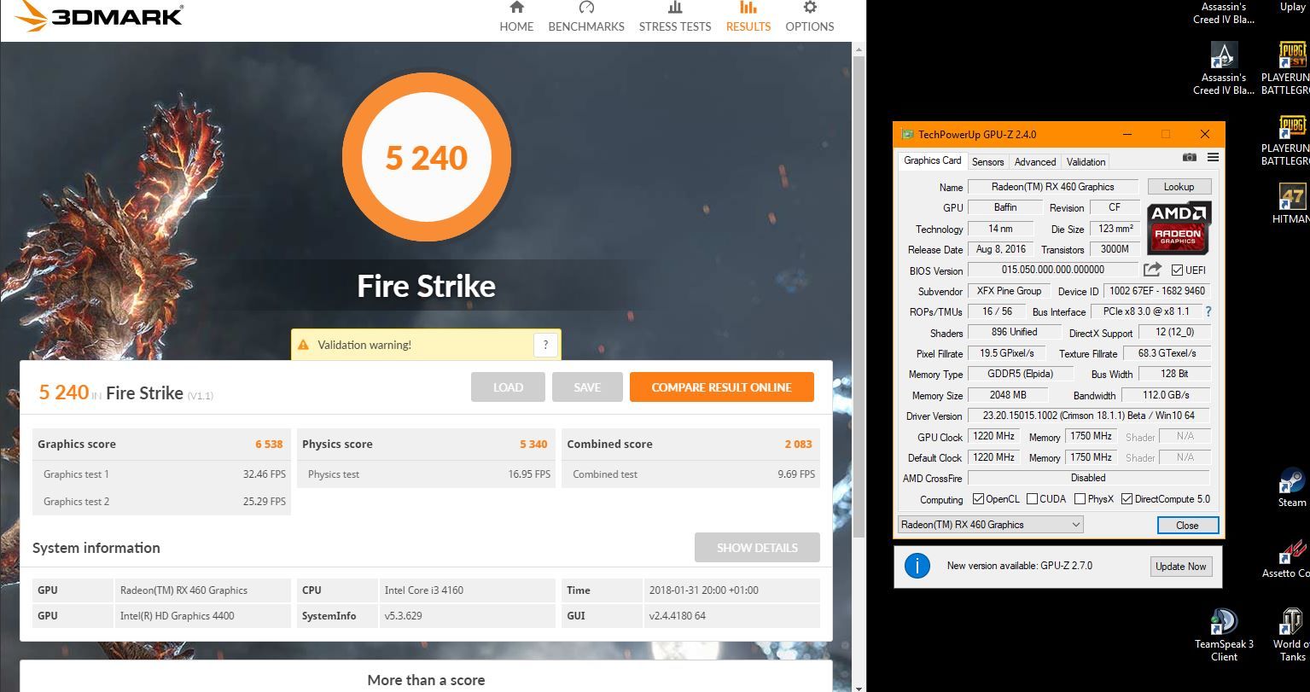Toggle PhysX checkbox
The width and height of the screenshot is (1310, 692).
[x=1080, y=499]
